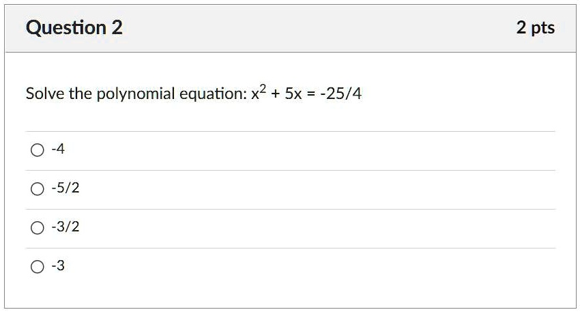Click the "-5/2" answer label text

(x=66, y=188)
